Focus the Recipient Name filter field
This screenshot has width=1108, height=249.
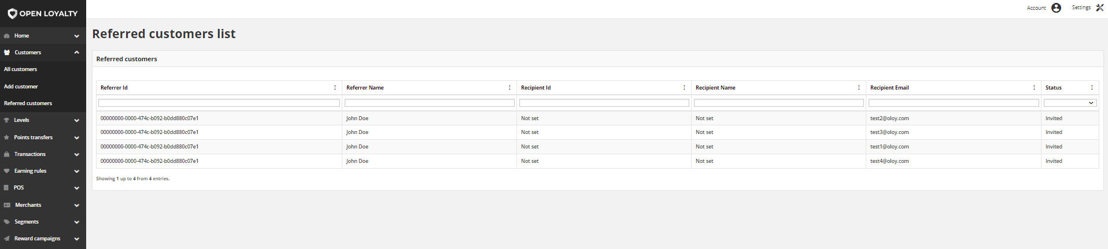click(779, 103)
